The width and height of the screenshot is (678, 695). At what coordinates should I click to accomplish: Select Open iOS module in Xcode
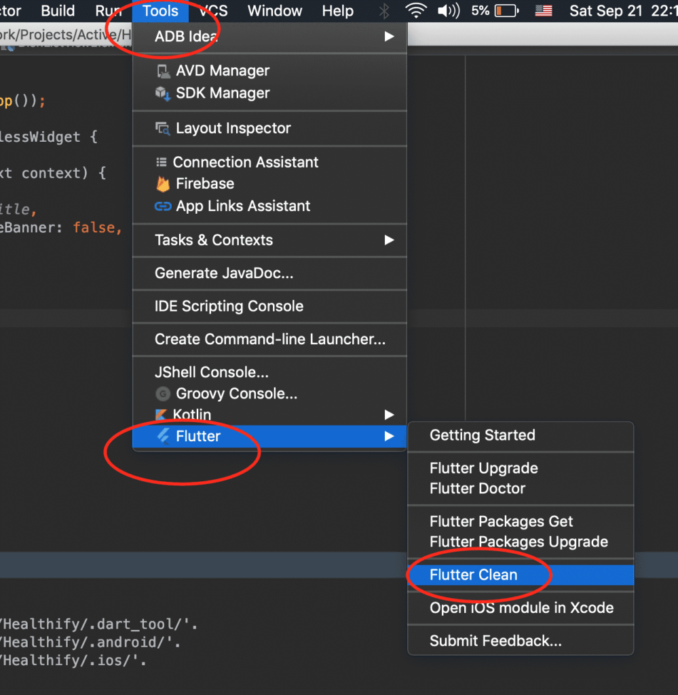pyautogui.click(x=521, y=608)
